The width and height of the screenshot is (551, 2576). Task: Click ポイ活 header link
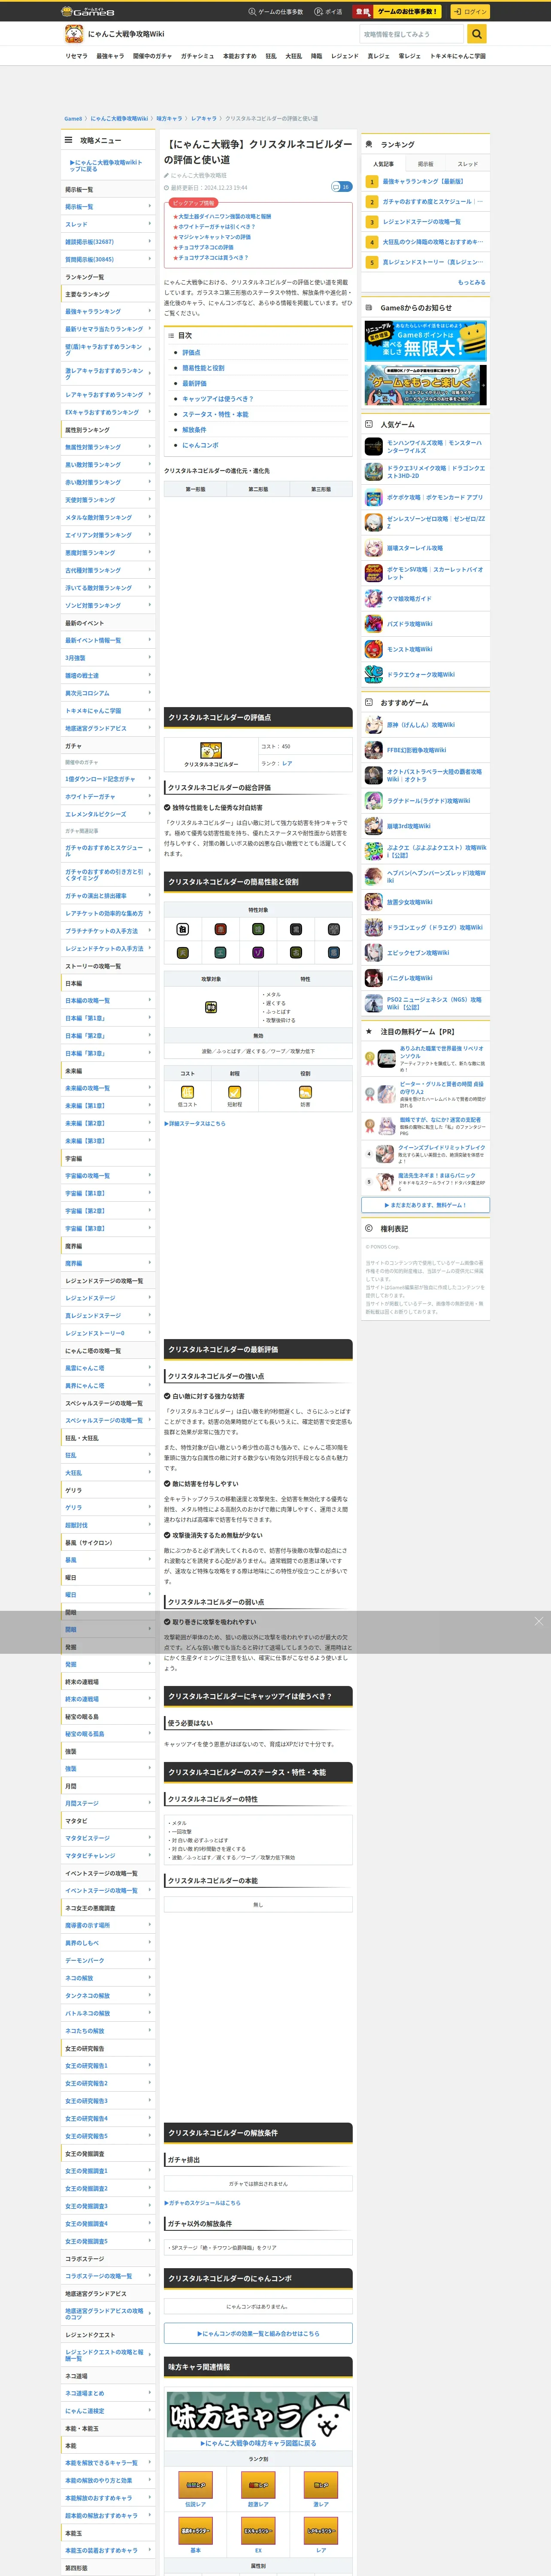pyautogui.click(x=328, y=12)
